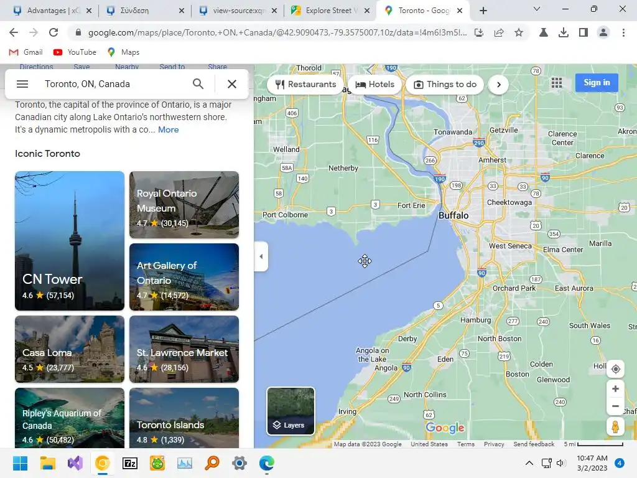Open the tab search dropdown

(537, 9)
